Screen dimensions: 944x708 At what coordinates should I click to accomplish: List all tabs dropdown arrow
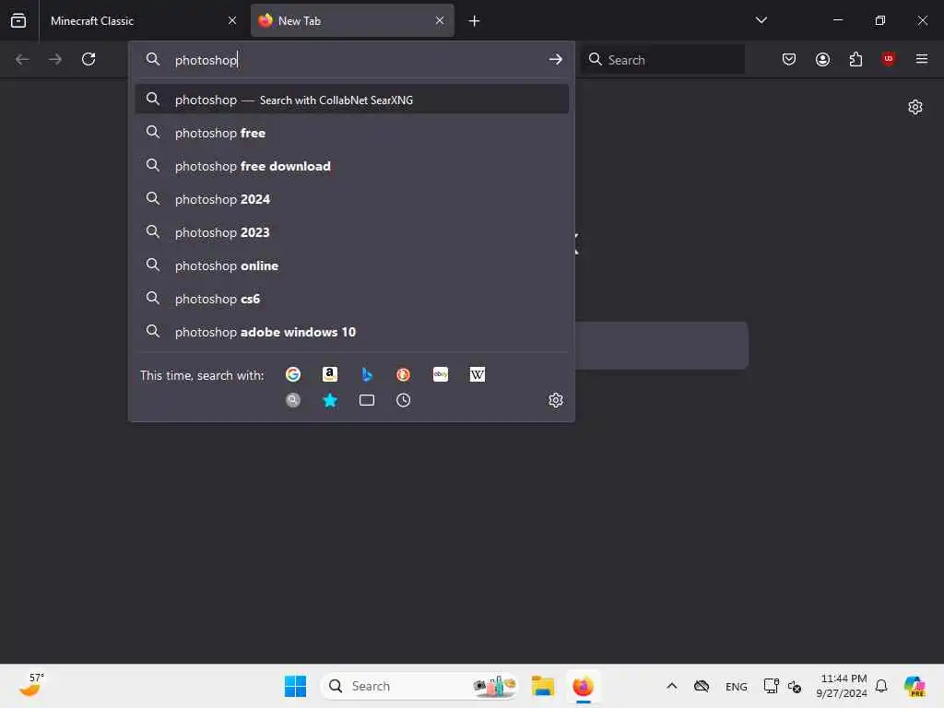pos(761,20)
